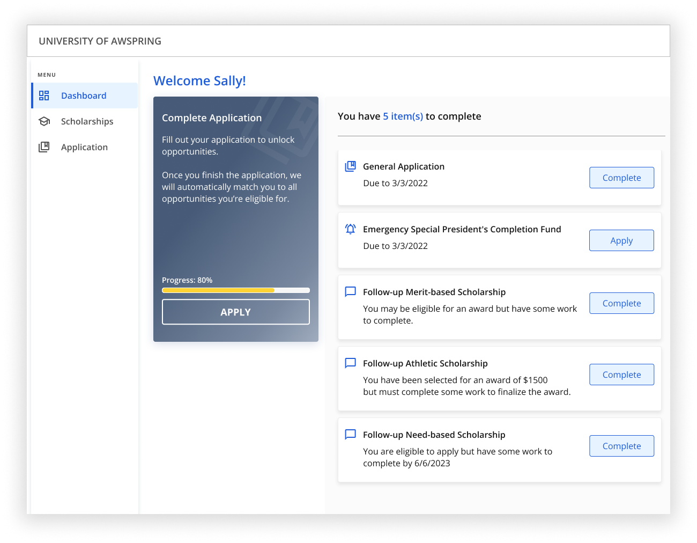Select 'Follow-up Merit-based Scholarship' title

(434, 292)
